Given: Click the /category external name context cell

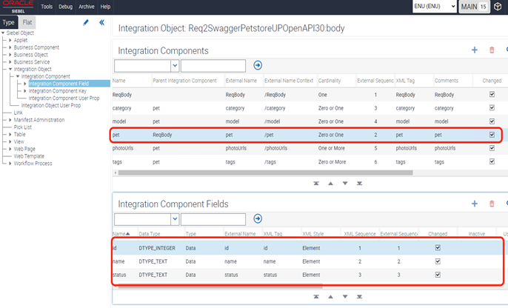Looking at the screenshot, I should 275,108.
